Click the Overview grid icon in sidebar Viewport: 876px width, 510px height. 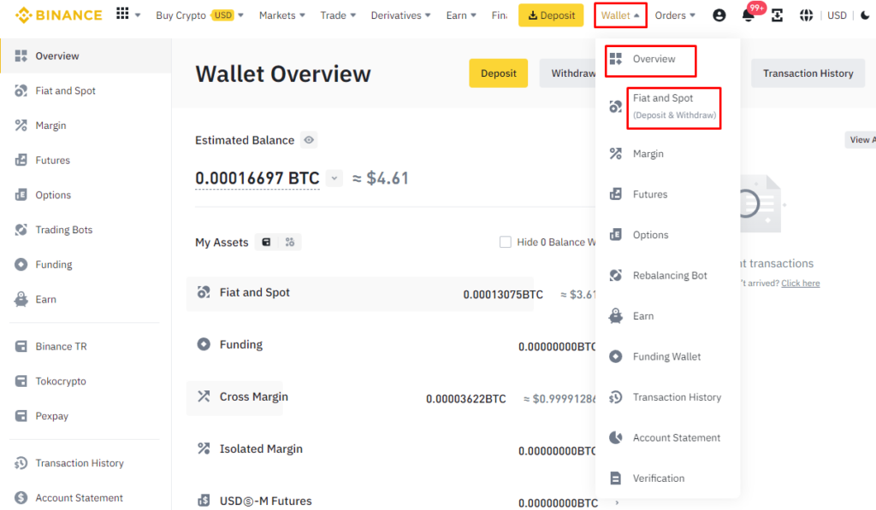tap(21, 56)
